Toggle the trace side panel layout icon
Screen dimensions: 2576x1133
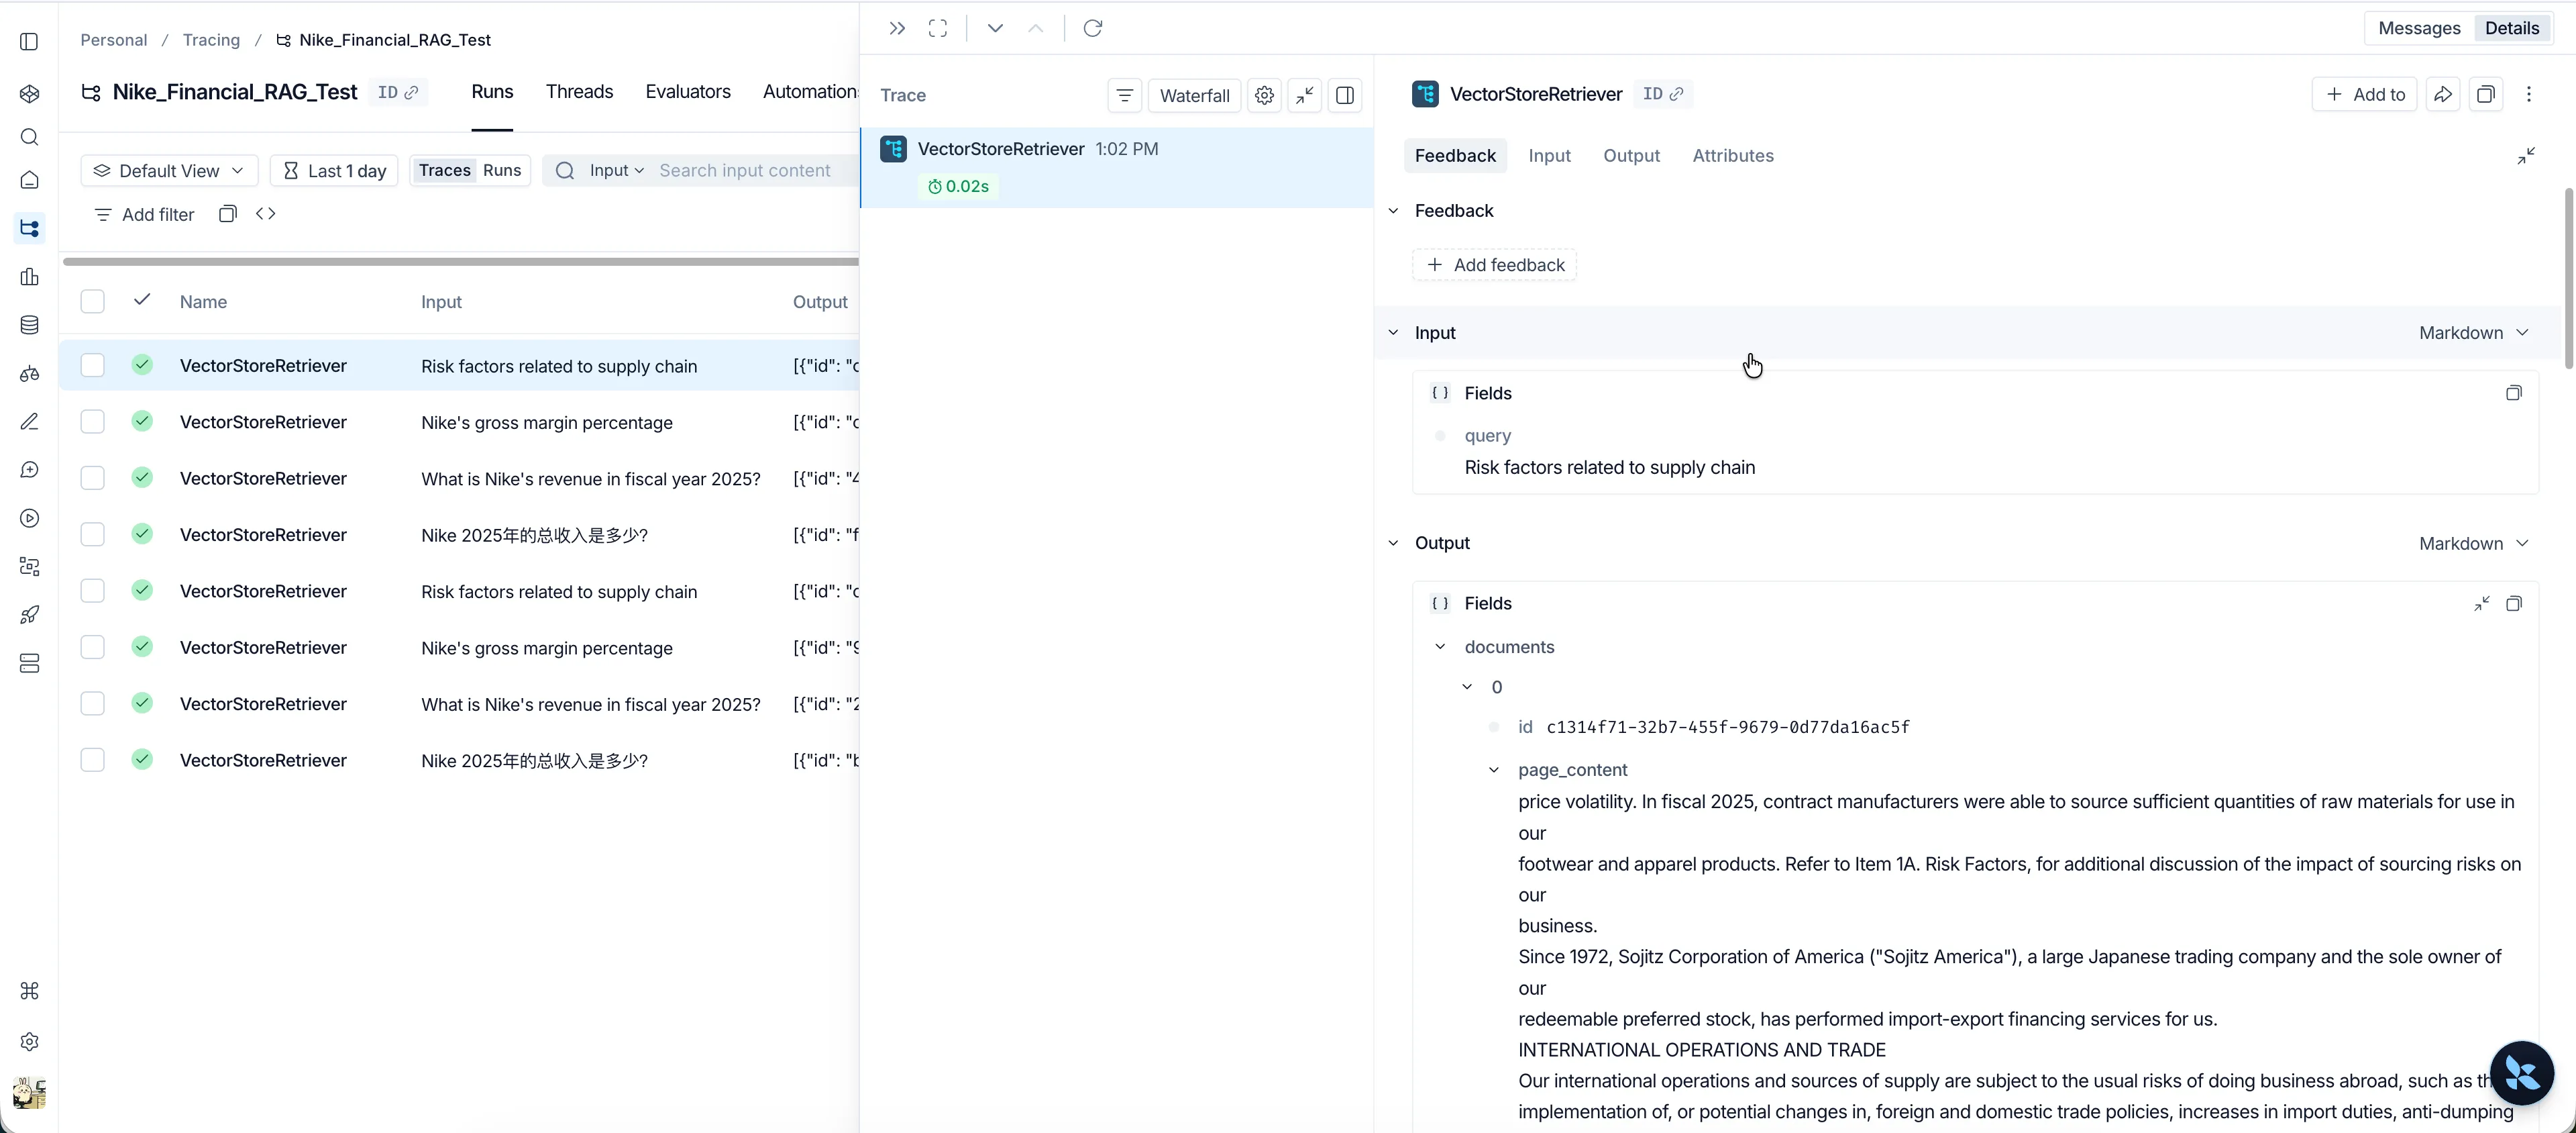click(1345, 95)
